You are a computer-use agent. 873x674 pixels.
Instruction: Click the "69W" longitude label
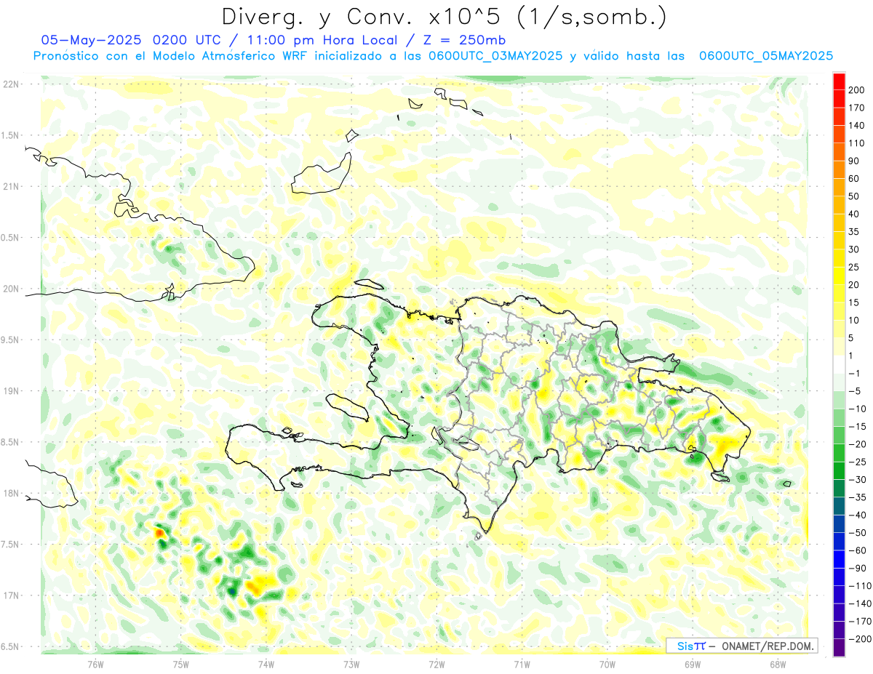693,665
